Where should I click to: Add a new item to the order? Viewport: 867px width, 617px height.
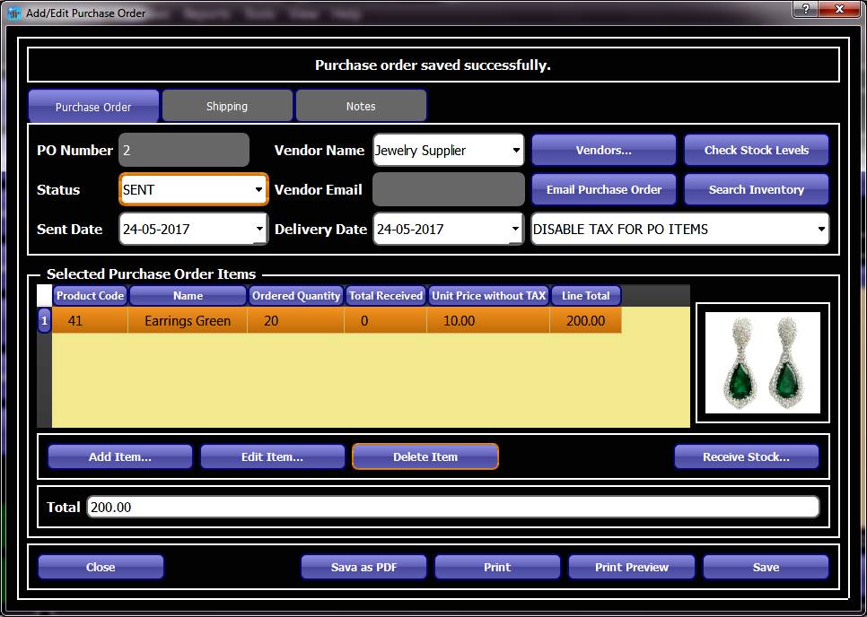[x=119, y=456]
